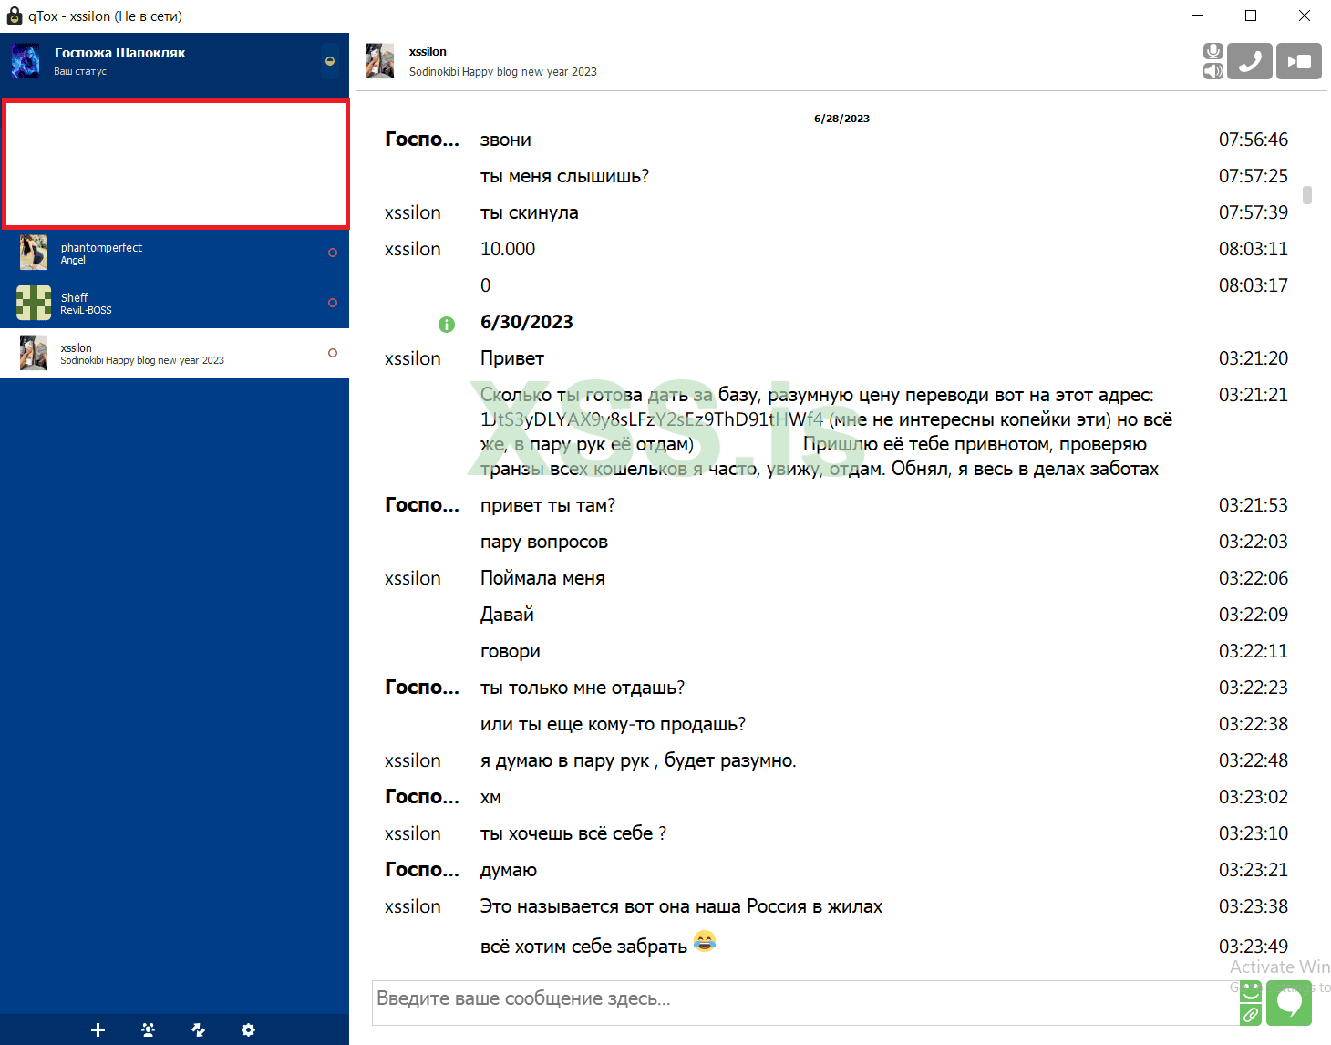Open settings with the gear icon
This screenshot has height=1045, width=1331.
point(248,1029)
